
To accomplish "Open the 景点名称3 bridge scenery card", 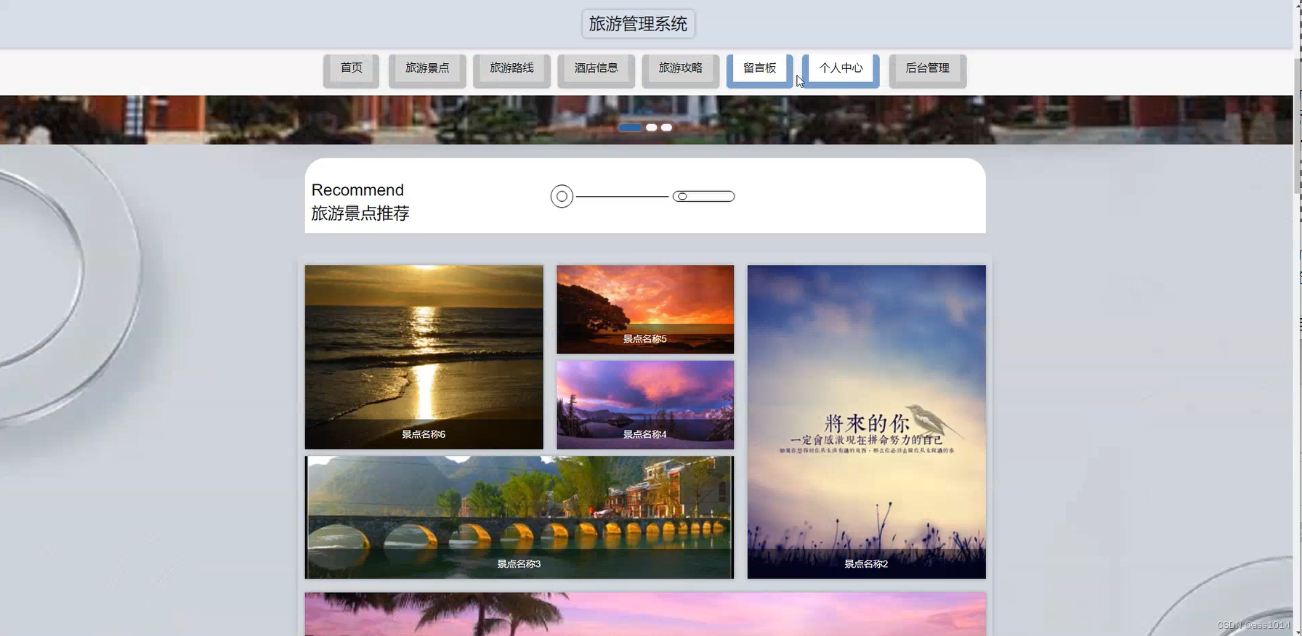I will point(519,517).
